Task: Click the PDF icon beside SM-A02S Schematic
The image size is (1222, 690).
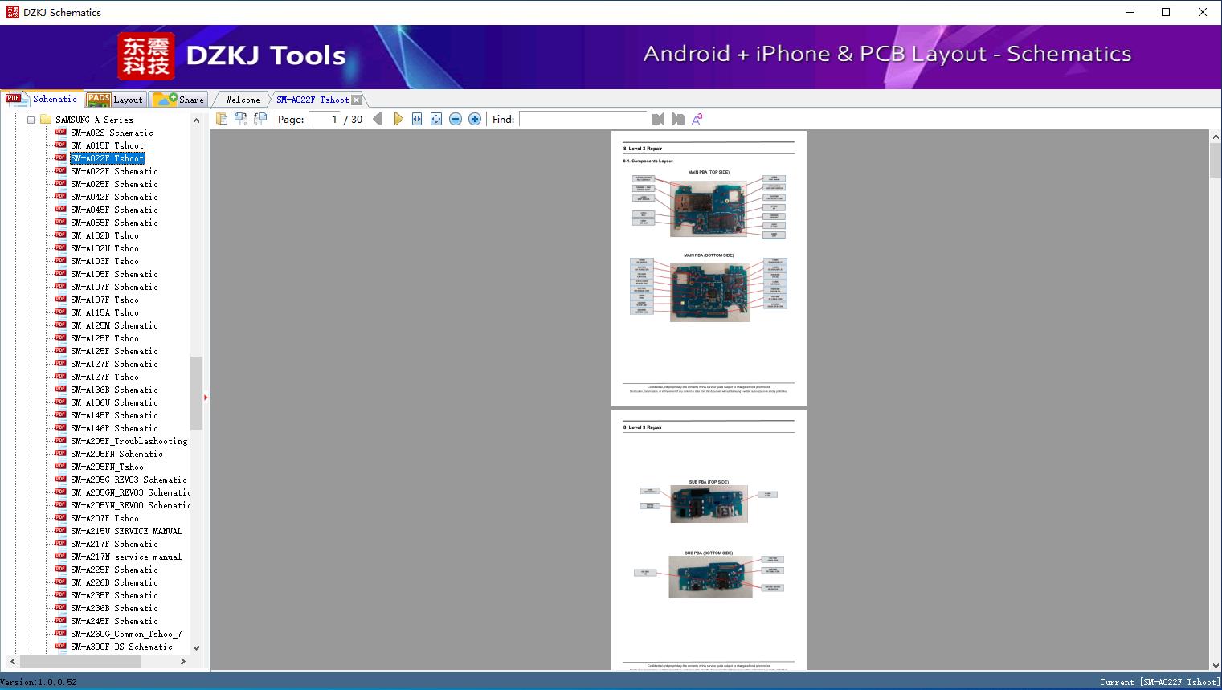Action: point(60,132)
